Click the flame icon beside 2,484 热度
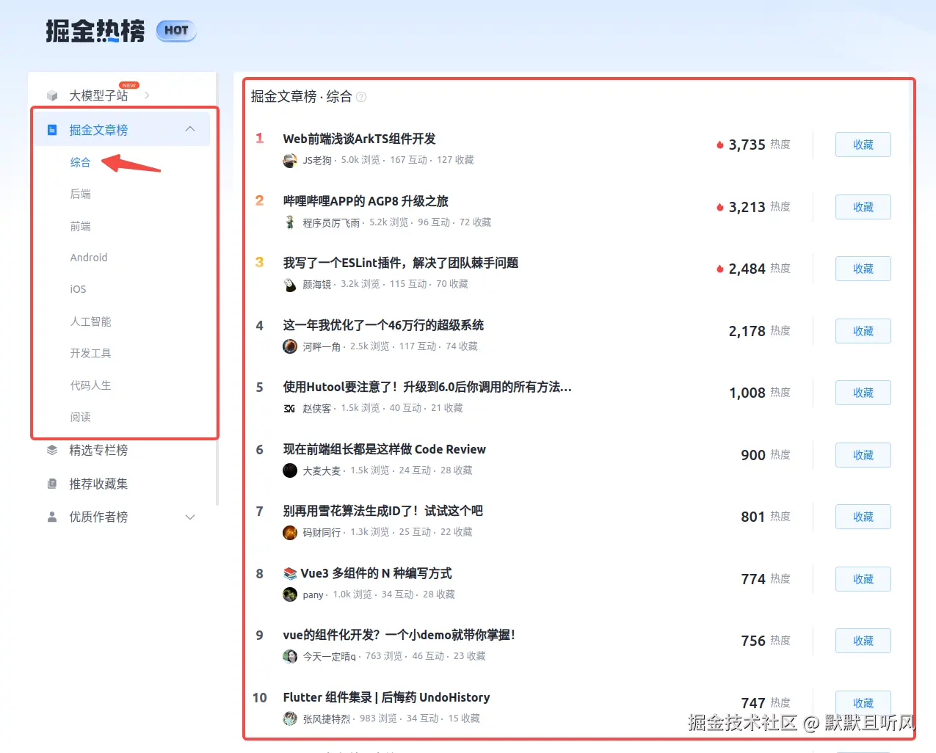The image size is (936, 753). click(720, 269)
